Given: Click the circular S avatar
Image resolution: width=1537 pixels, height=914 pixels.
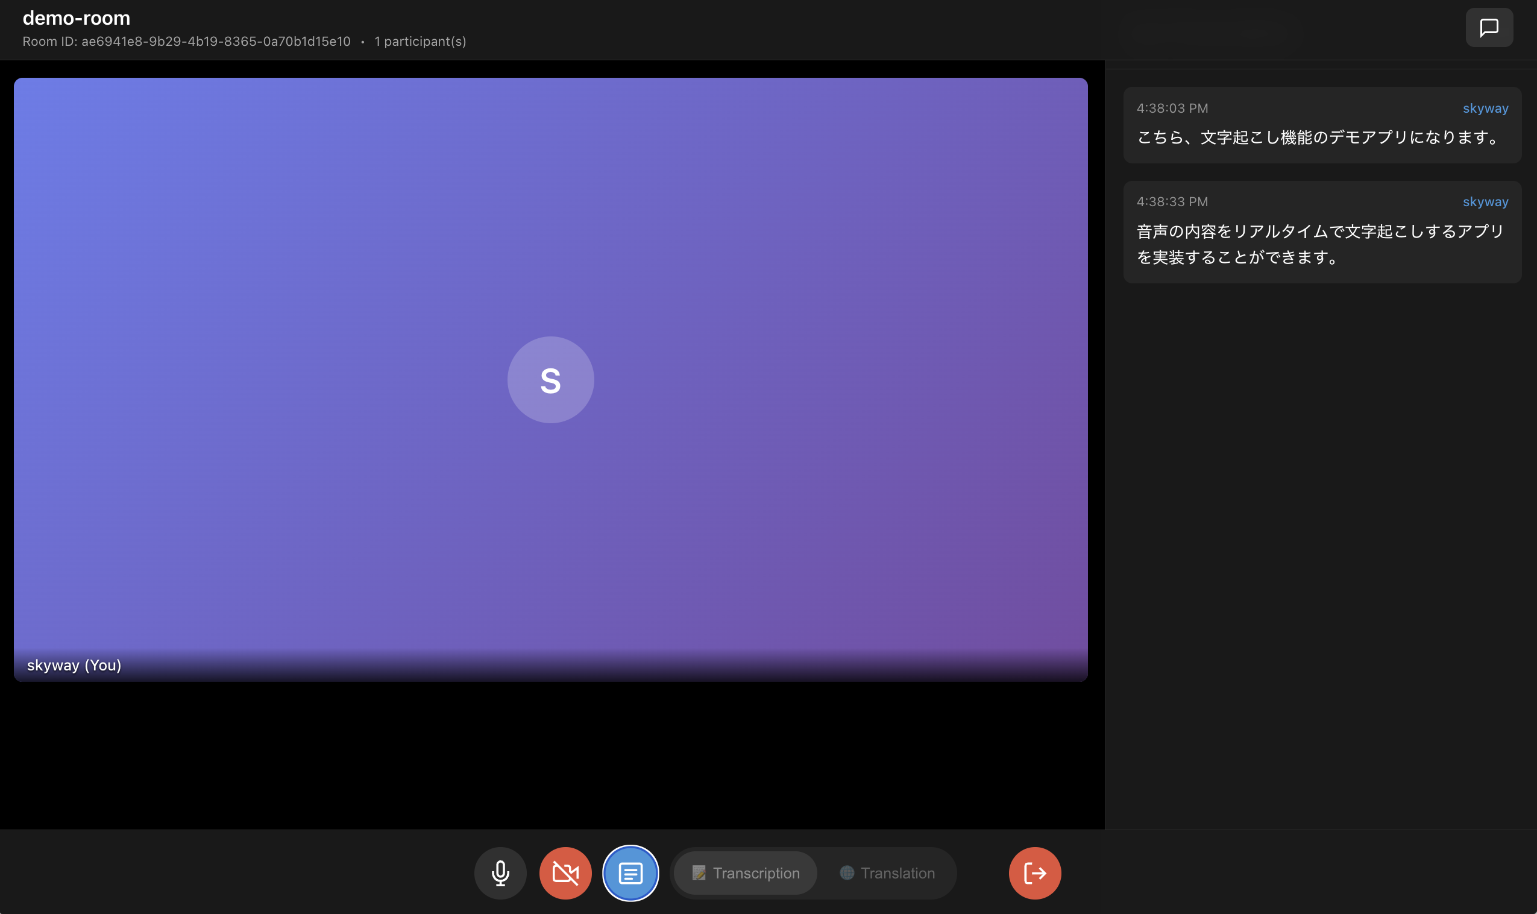Looking at the screenshot, I should (550, 380).
